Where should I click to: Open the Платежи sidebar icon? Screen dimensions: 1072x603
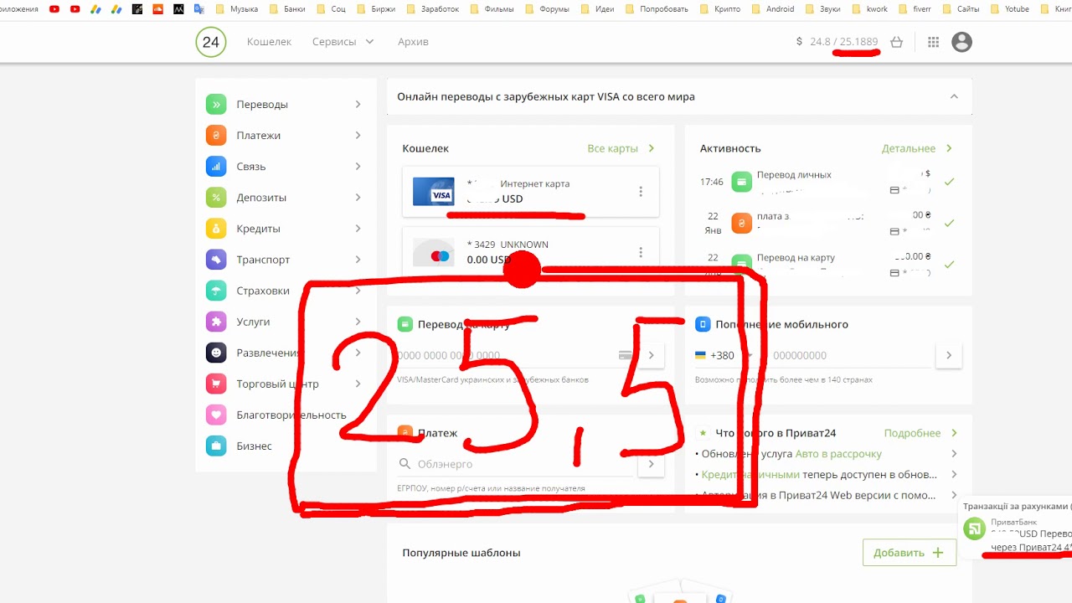[x=216, y=136]
